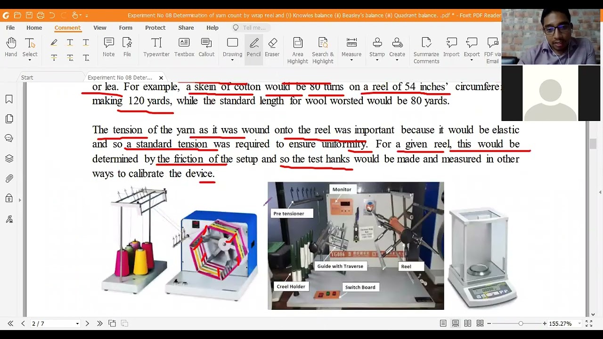
Task: Select the Hand tool
Action: tap(11, 48)
